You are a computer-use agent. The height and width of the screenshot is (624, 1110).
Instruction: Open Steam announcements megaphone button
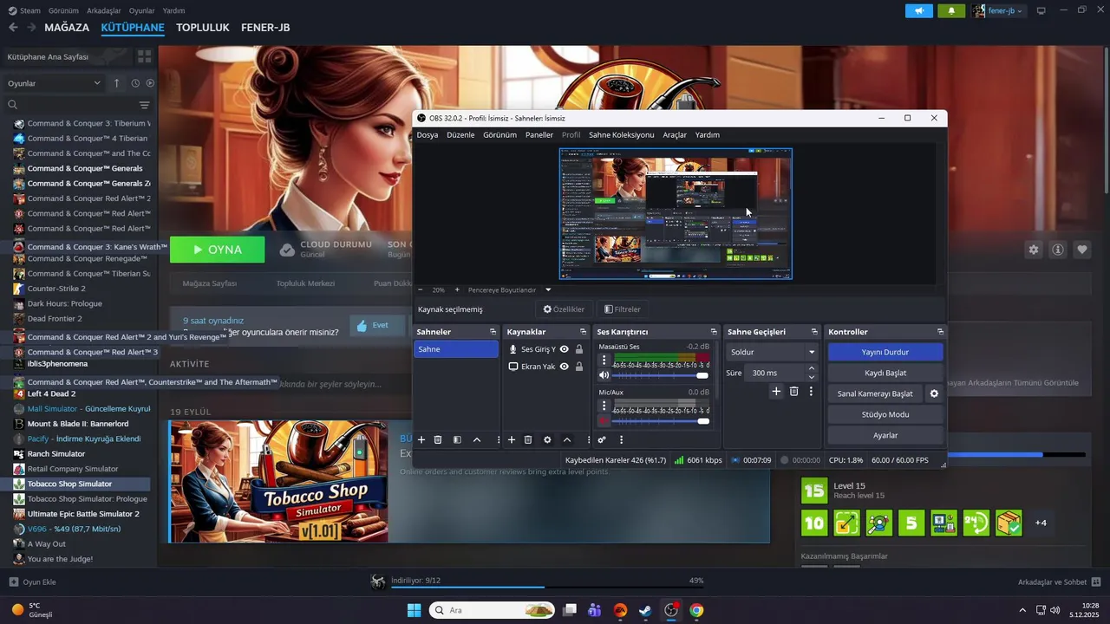tap(919, 10)
